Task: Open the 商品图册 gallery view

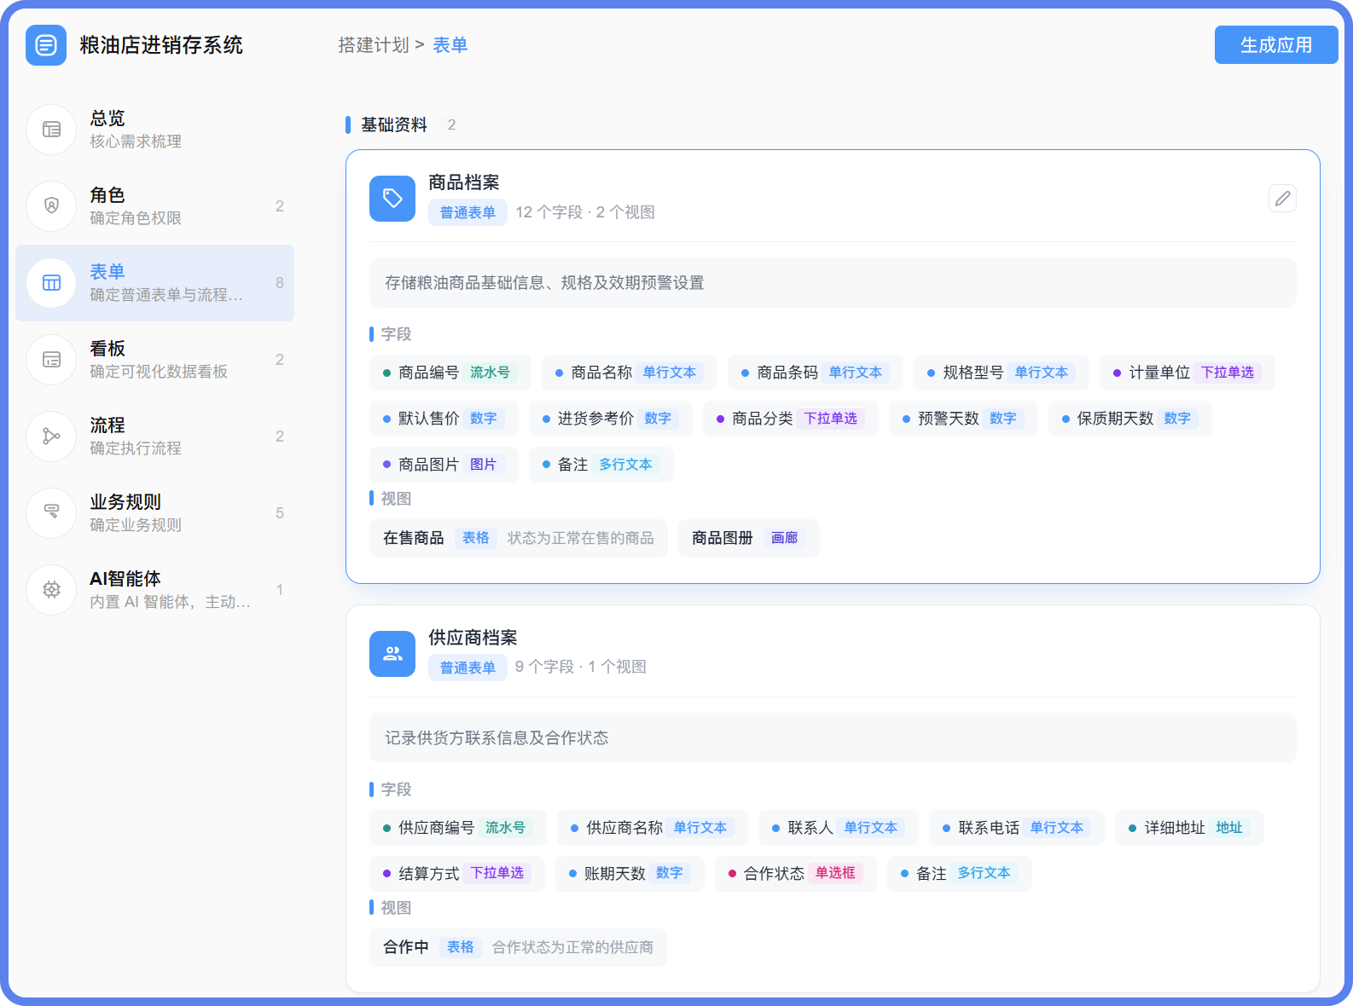Action: [x=749, y=538]
